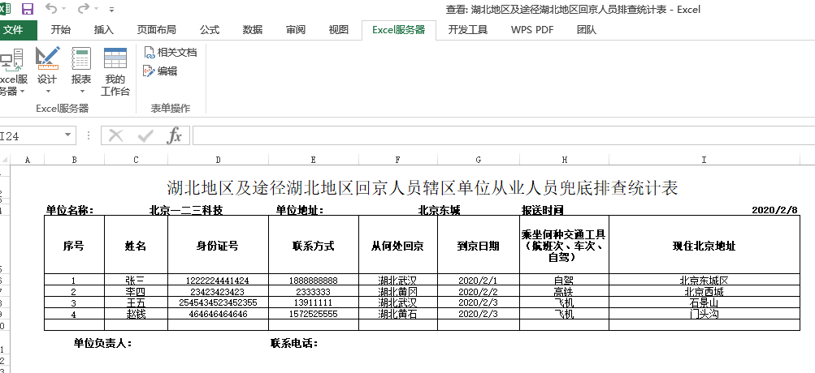The image size is (815, 373).
Task: Click the Excel服务器 computer icon
Action: pos(11,58)
